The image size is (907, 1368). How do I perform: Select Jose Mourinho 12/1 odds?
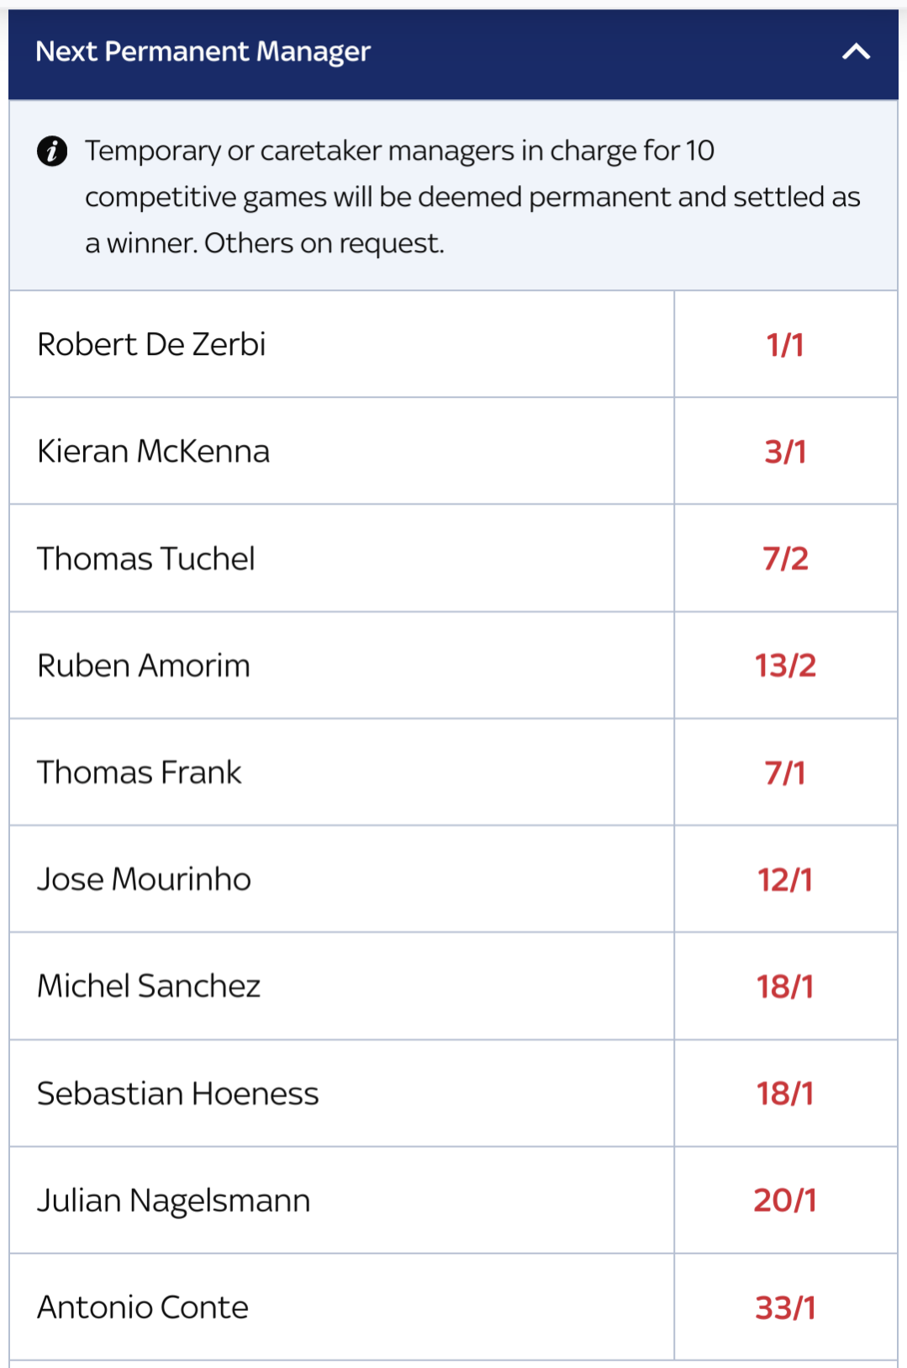click(x=785, y=879)
